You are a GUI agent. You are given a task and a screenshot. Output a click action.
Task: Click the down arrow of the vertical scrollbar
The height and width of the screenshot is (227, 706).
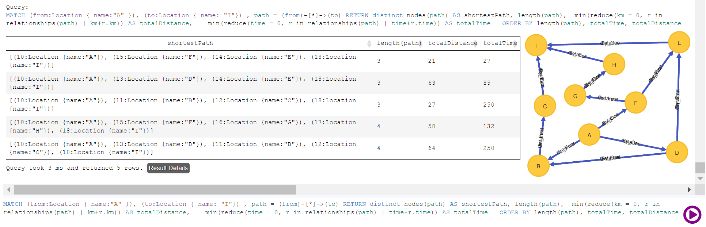(700, 178)
